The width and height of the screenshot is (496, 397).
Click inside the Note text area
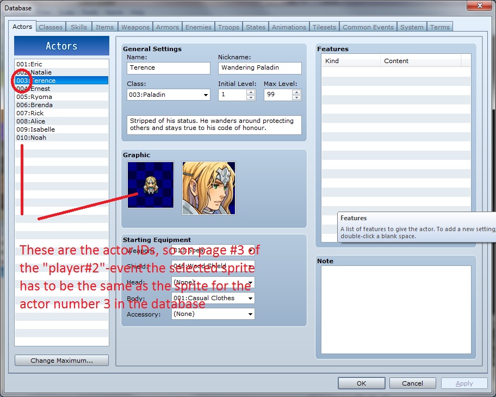coord(395,309)
